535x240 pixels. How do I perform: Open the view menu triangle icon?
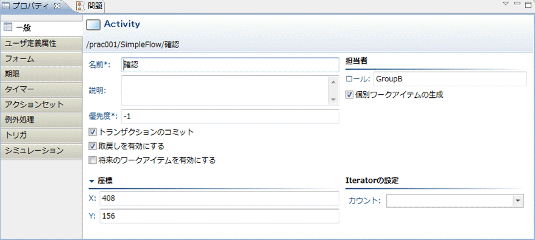point(506,4)
